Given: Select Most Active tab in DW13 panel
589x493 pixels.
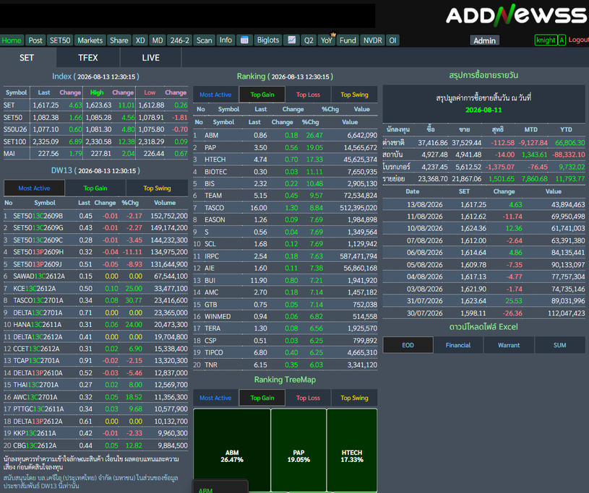Looking at the screenshot, I should (x=34, y=188).
